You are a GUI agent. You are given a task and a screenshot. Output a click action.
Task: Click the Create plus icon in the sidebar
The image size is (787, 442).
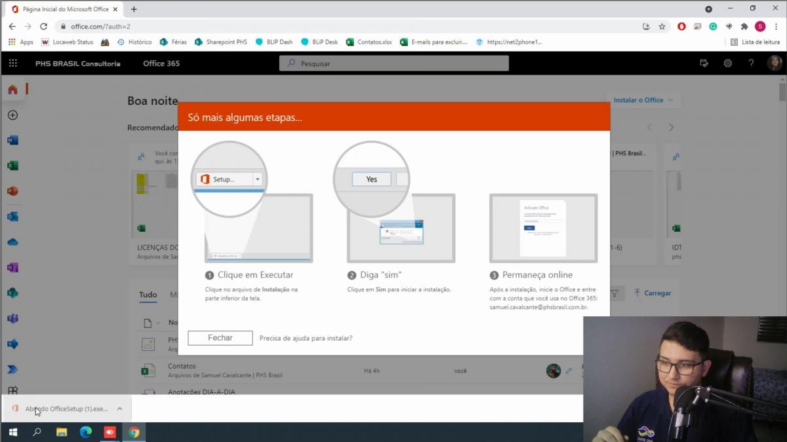[x=12, y=115]
